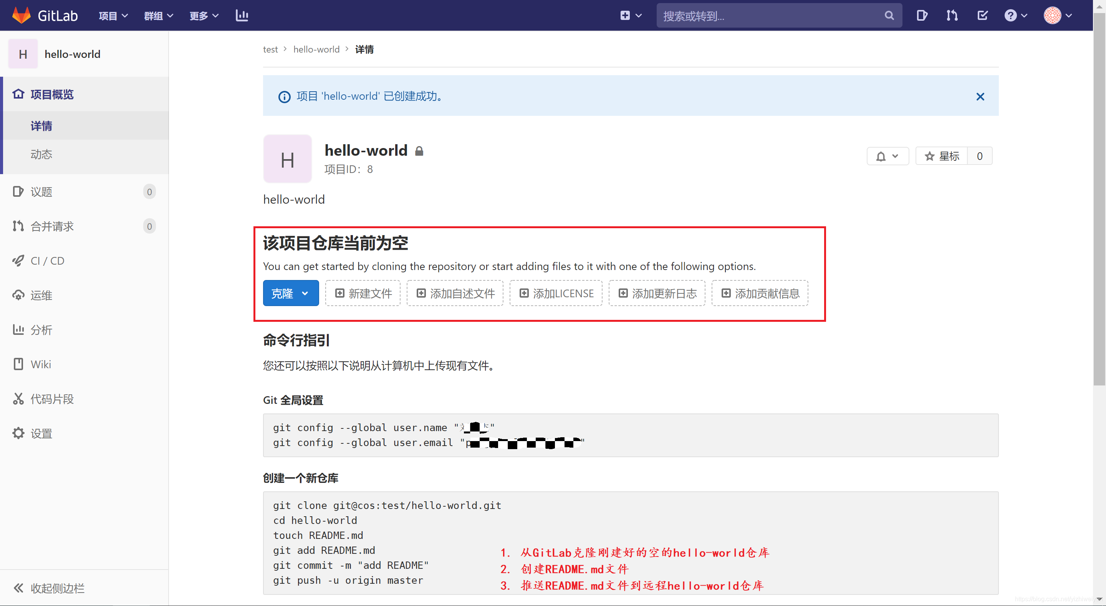Viewport: 1106px width, 606px height.
Task: Follow the test breadcrumb link
Action: tap(270, 49)
